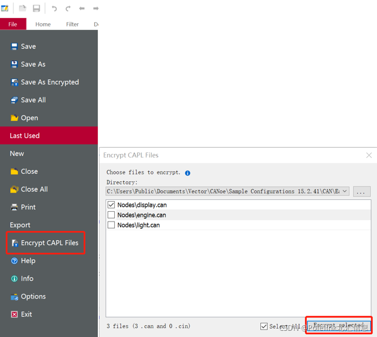377x337 pixels.
Task: Click the floppy disk save icon in top toolbar
Action: pos(36,8)
